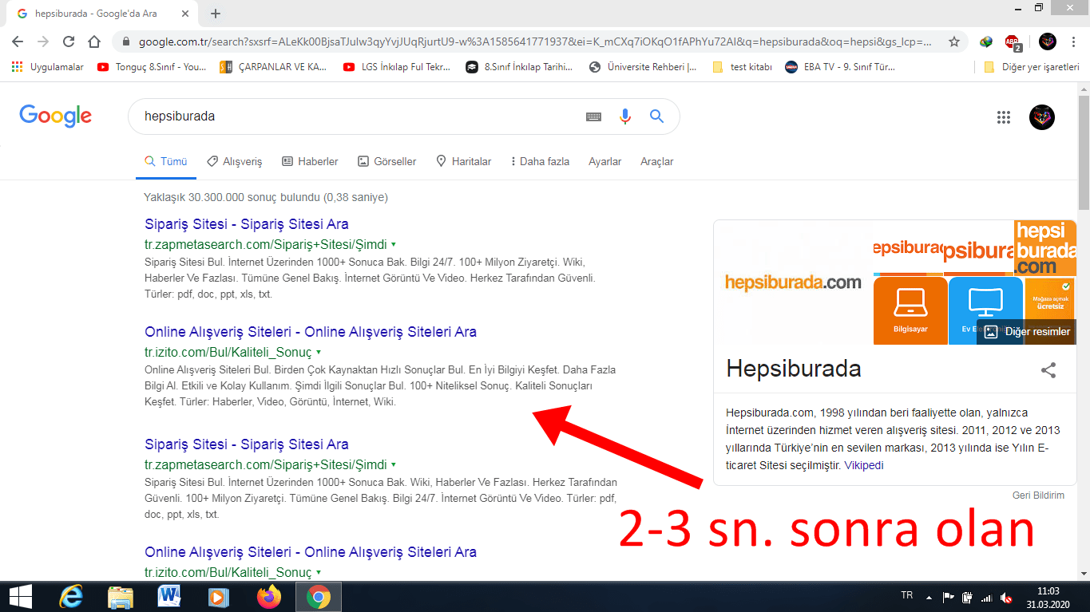The height and width of the screenshot is (612, 1090).
Task: Expand the Daha fazla search menu
Action: (x=540, y=161)
